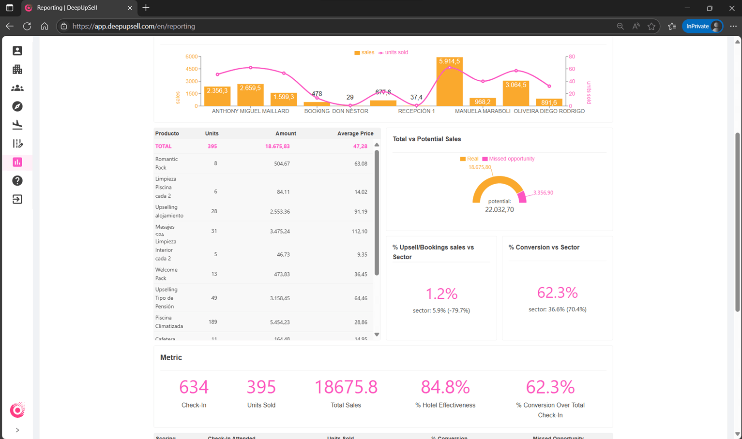Select the reporting bar chart icon
This screenshot has width=742, height=439.
[17, 162]
